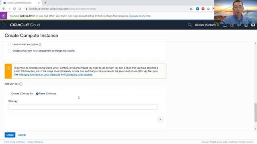Click the red adblock extension icon
Viewport: 257px width, 144px height.
pos(203,9)
